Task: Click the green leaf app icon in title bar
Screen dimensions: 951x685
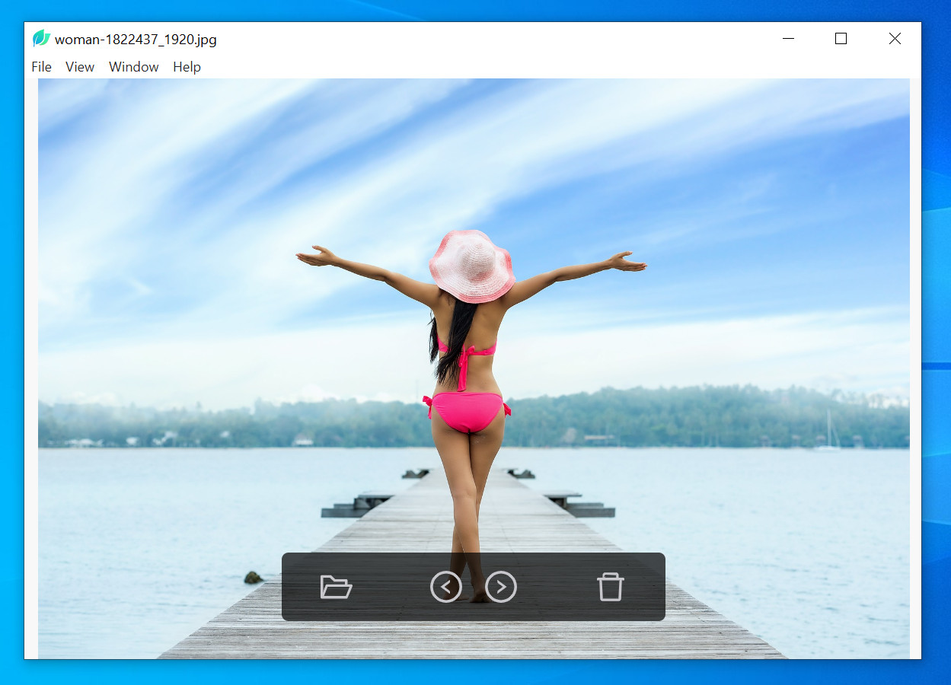Action: click(41, 39)
